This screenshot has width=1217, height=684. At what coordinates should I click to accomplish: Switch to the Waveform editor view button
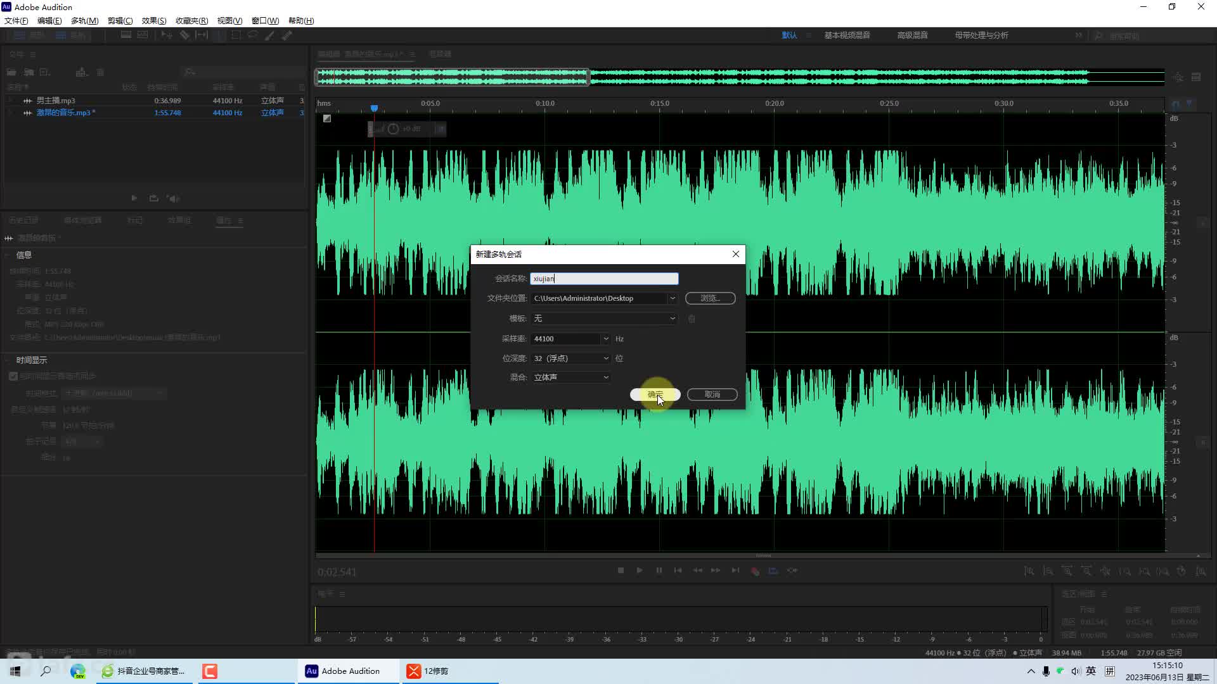coord(29,35)
